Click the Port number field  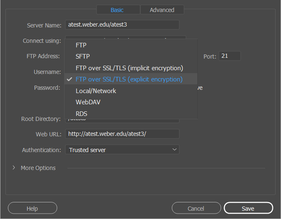[230, 56]
